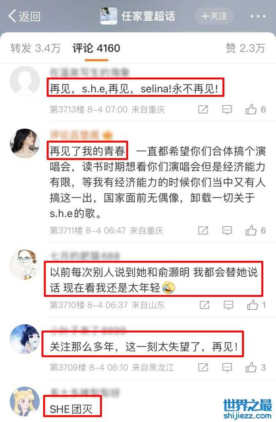Select the 评论 4160 tab
Screen dimensions: 276x422
96,48
